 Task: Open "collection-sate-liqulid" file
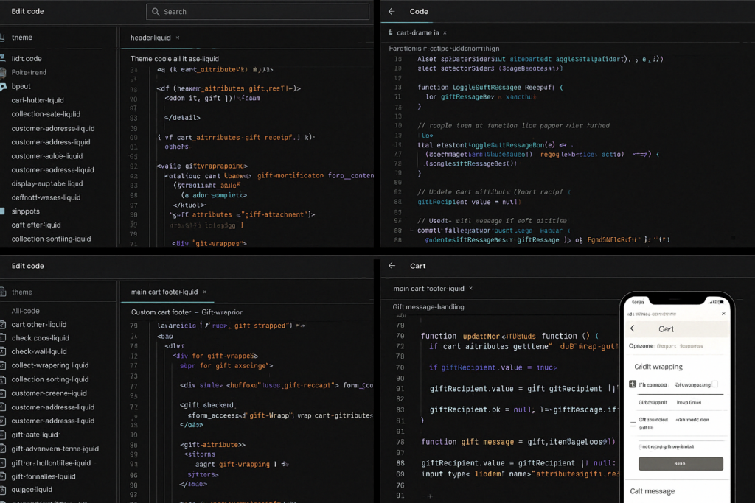(46, 114)
